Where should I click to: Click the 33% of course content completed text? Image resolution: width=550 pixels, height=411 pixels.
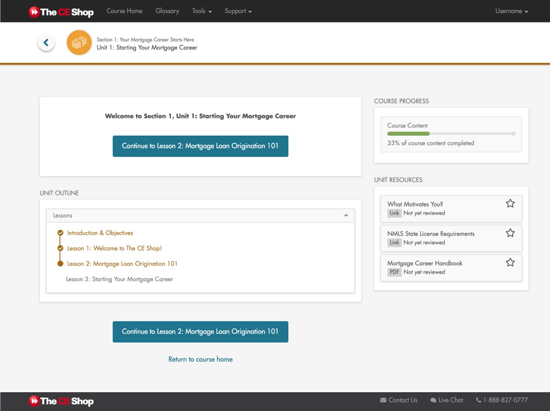pyautogui.click(x=431, y=143)
